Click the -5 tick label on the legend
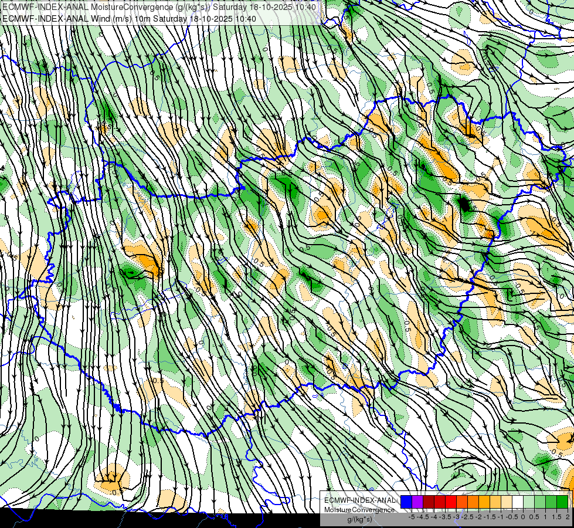This screenshot has width=574, height=528. click(412, 517)
